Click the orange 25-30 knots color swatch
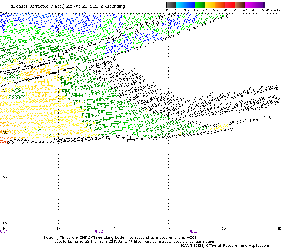The width and height of the screenshot is (282, 248). click(220, 5)
